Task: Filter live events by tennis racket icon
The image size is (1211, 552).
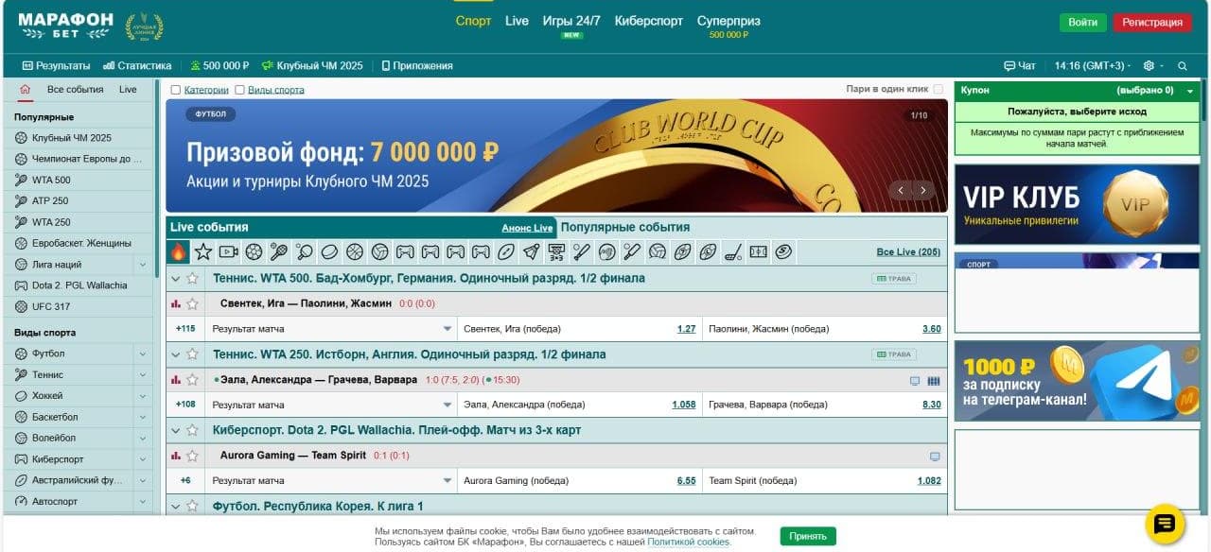Action: coord(279,252)
